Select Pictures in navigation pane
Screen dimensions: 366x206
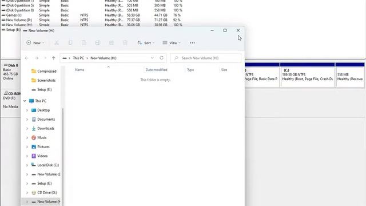pyautogui.click(x=41, y=146)
